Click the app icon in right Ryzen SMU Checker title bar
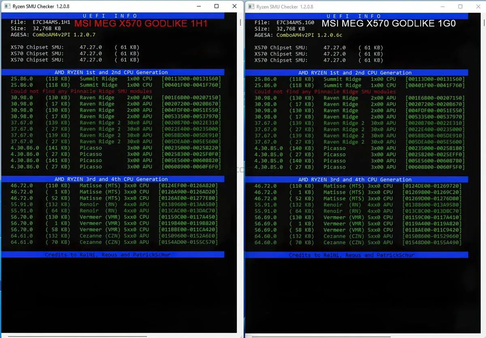Viewport: 486px width, 338px height. (x=251, y=7)
